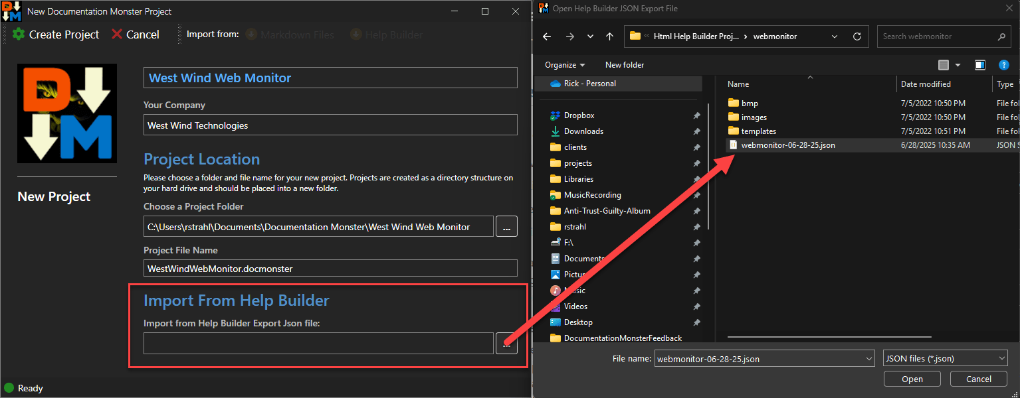The height and width of the screenshot is (398, 1020).
Task: Click the Create Project button
Action: click(56, 34)
